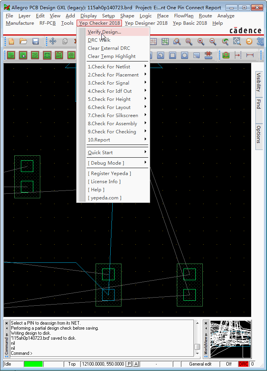
Task: Click the rounded shape edit icon
Action: tap(161, 55)
